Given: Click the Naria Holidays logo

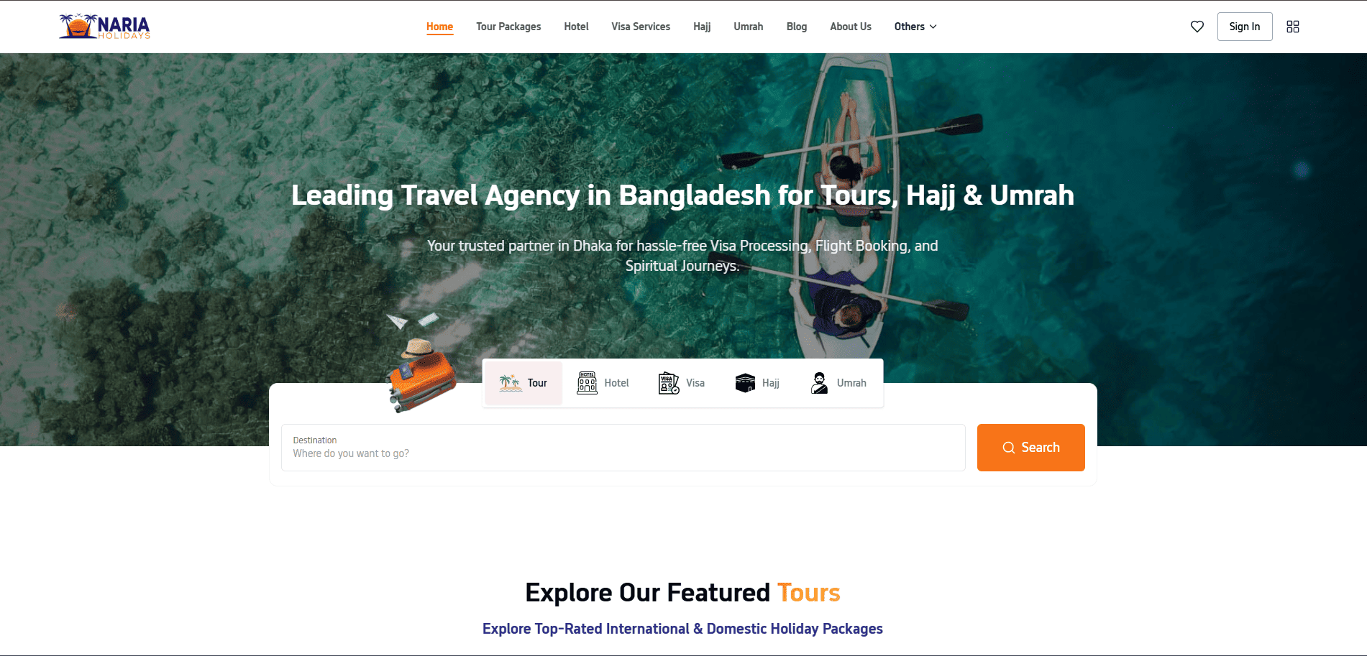Looking at the screenshot, I should [x=105, y=27].
